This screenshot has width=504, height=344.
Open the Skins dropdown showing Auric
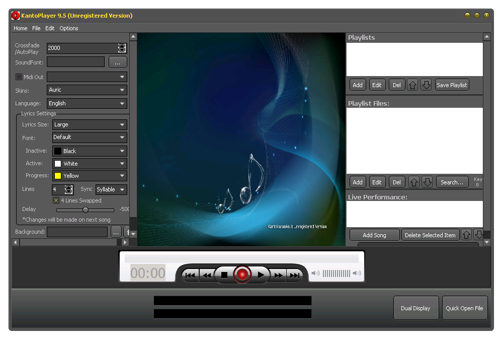[x=87, y=90]
